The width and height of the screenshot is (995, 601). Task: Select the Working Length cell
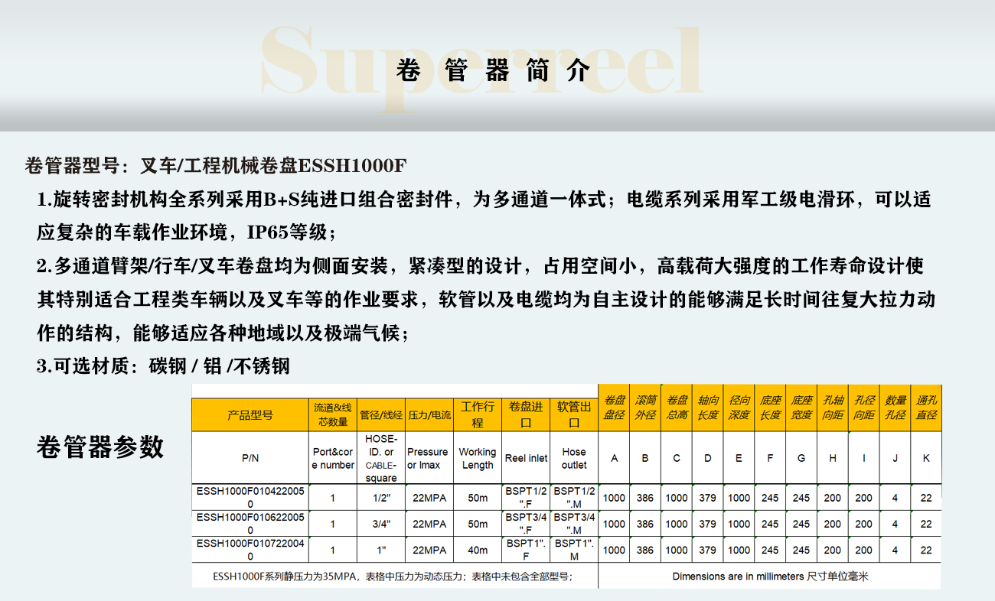click(477, 458)
